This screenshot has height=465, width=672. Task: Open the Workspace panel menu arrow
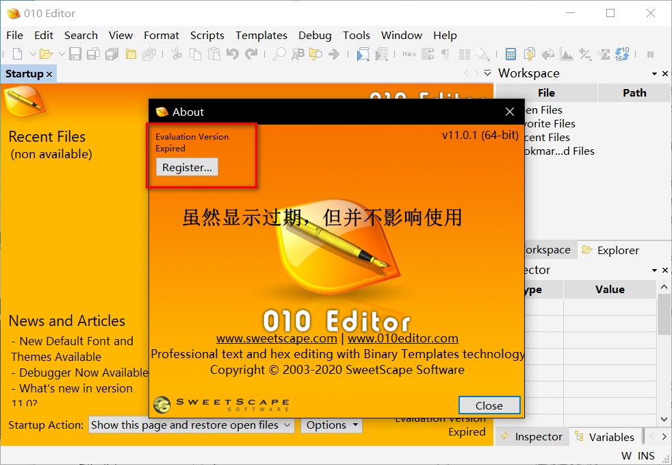coord(654,74)
